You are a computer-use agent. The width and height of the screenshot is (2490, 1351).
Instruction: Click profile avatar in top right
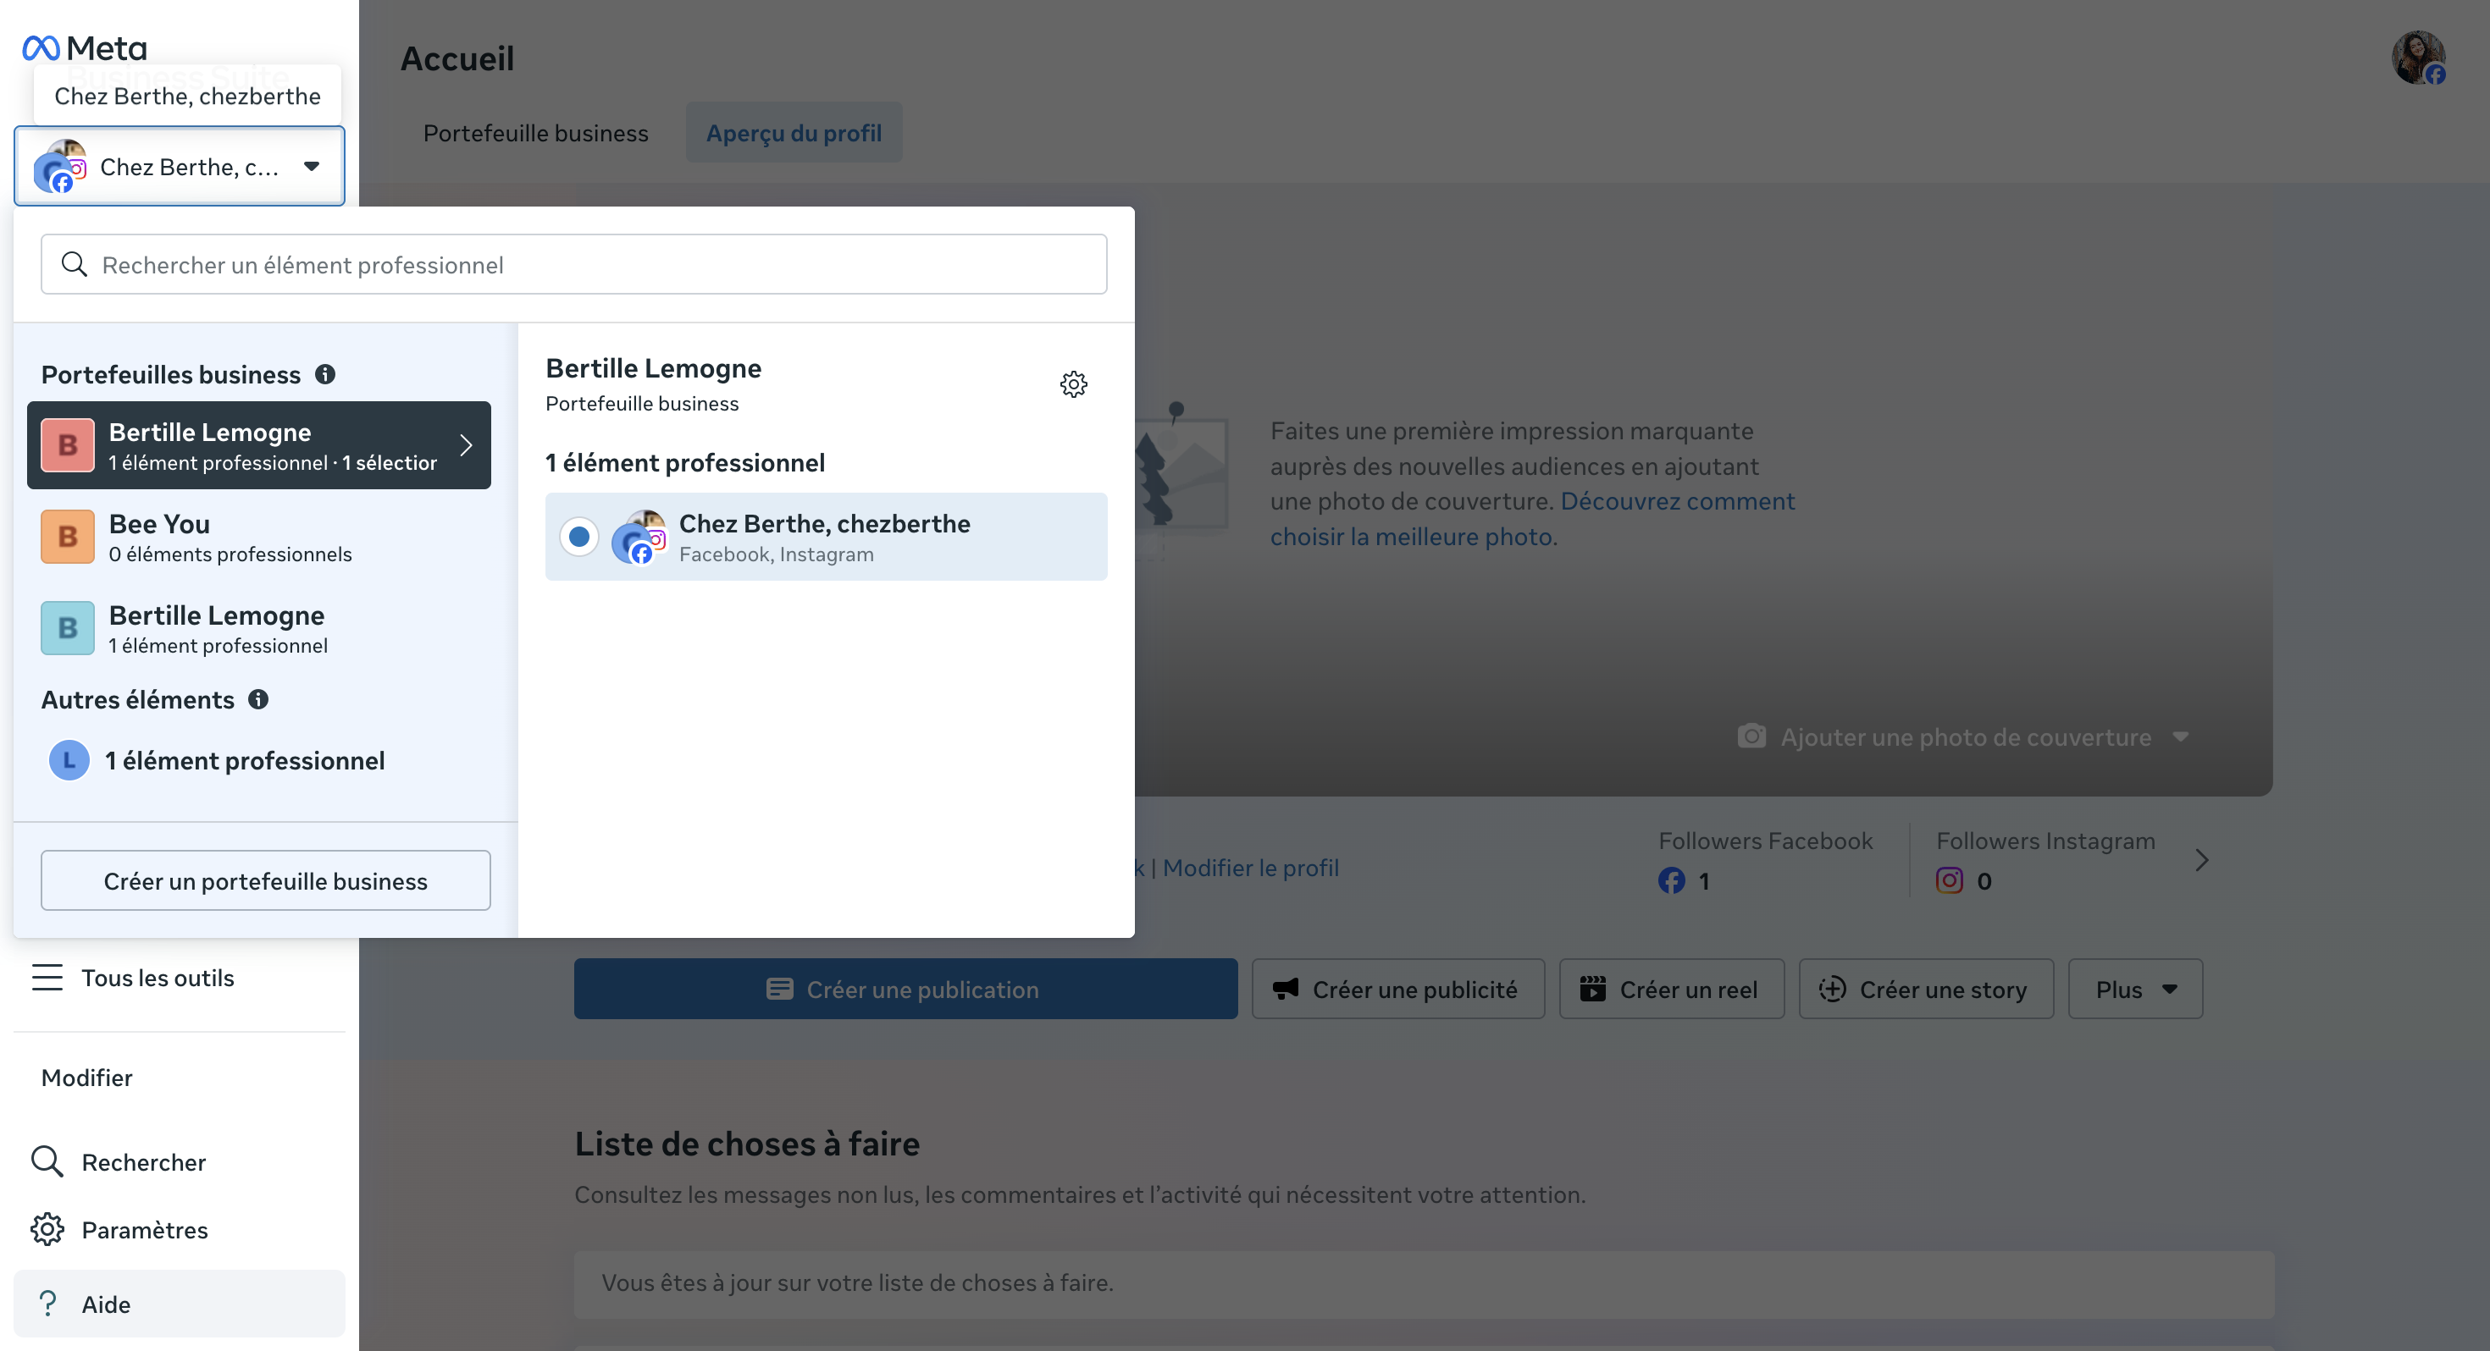tap(2419, 58)
